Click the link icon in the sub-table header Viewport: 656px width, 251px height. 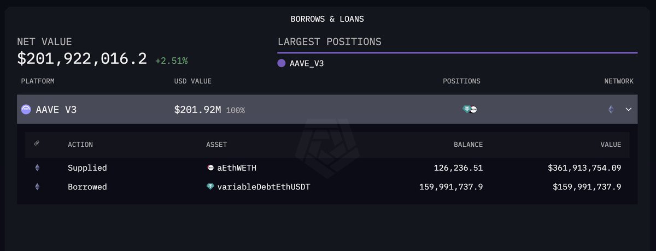click(37, 144)
